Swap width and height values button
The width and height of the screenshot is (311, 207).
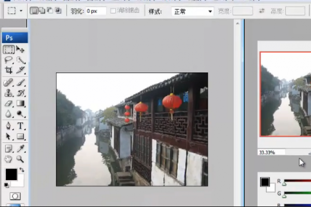[262, 11]
